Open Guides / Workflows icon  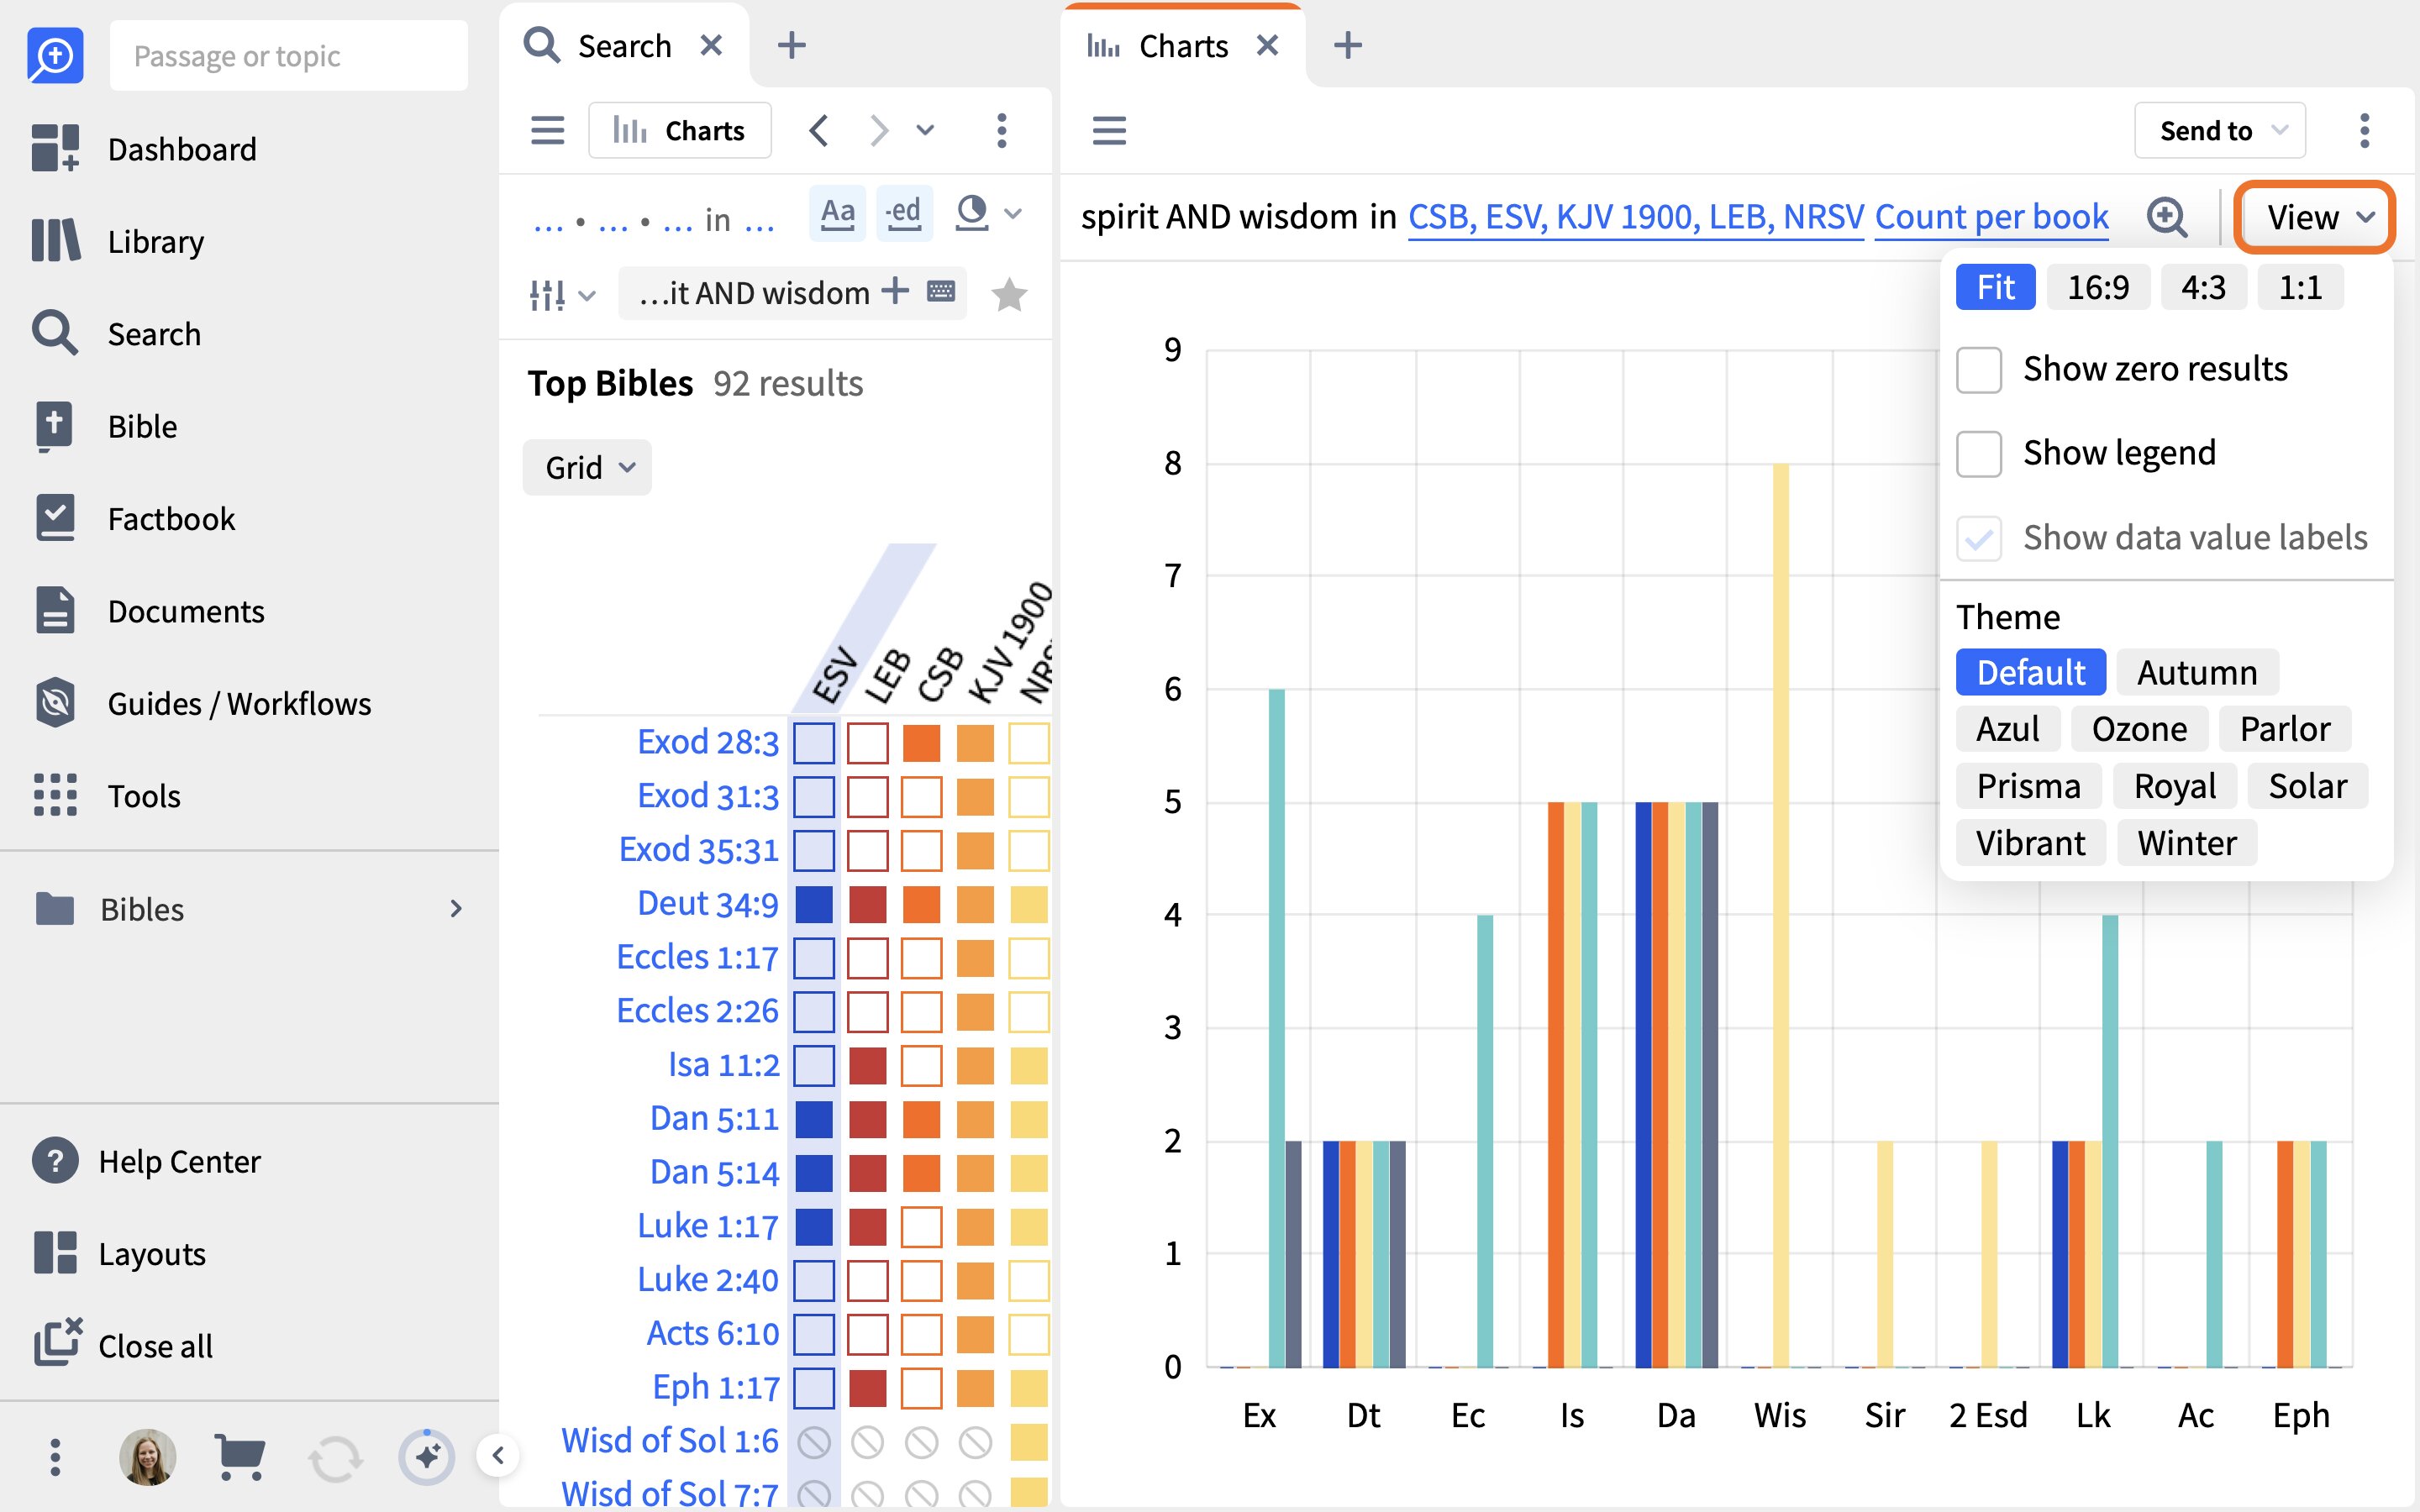pyautogui.click(x=55, y=703)
